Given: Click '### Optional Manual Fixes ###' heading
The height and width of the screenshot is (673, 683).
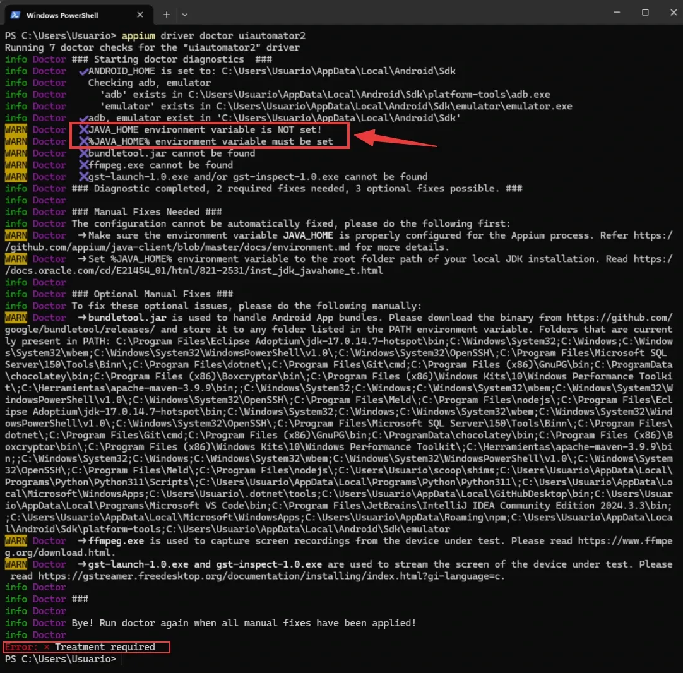Looking at the screenshot, I should [153, 294].
